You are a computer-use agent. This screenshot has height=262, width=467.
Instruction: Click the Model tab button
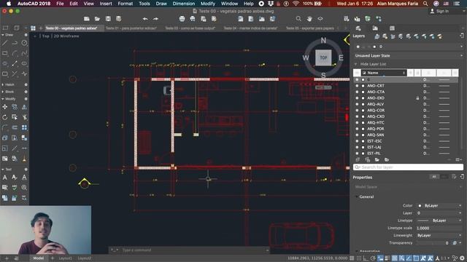[x=39, y=258]
